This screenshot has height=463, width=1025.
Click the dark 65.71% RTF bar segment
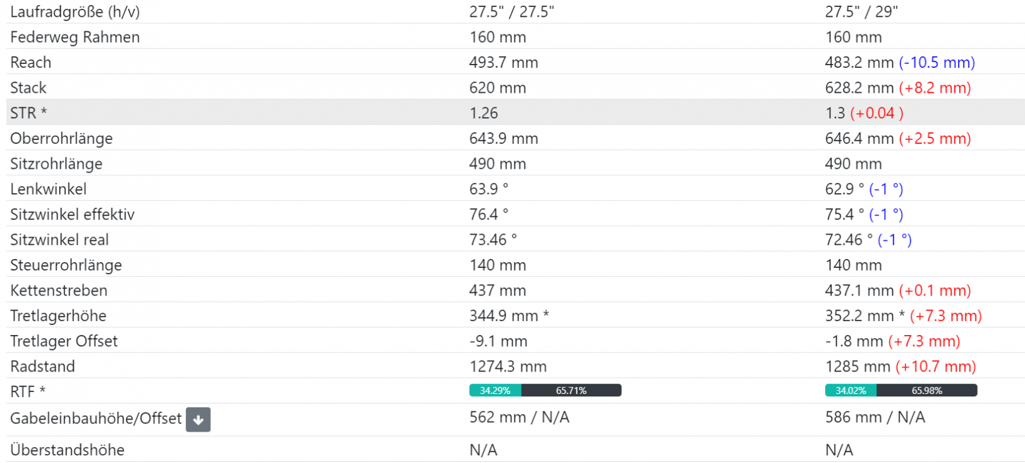[x=571, y=391]
